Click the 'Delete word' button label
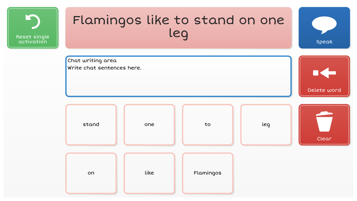The width and height of the screenshot is (357, 201). 324,90
